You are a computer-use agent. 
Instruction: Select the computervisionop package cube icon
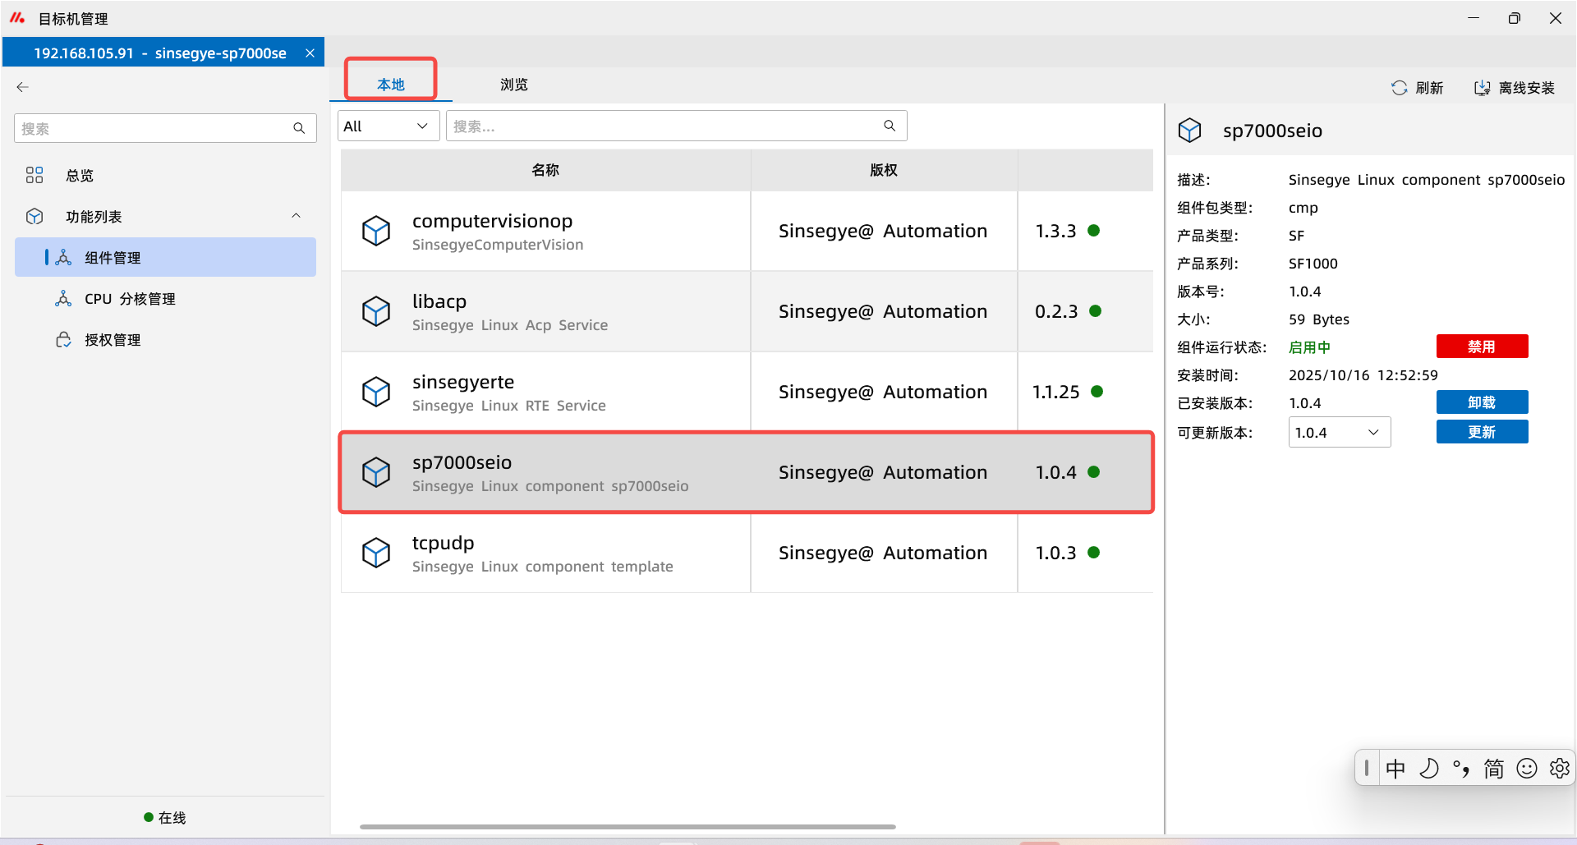(x=376, y=231)
